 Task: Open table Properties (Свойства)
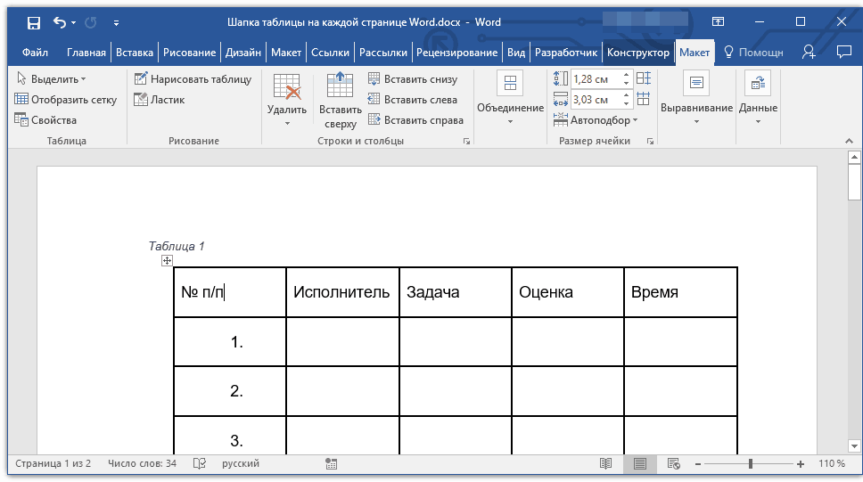[45, 120]
